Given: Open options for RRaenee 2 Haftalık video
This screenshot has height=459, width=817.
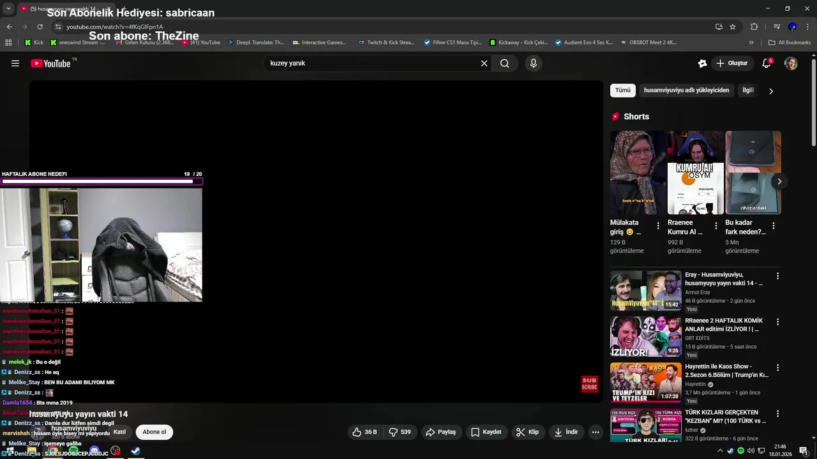Looking at the screenshot, I should click(777, 322).
